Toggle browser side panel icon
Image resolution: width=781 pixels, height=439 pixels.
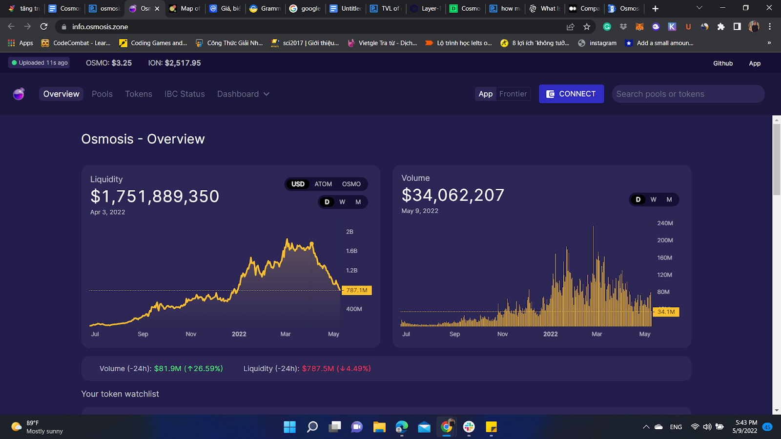tap(737, 27)
